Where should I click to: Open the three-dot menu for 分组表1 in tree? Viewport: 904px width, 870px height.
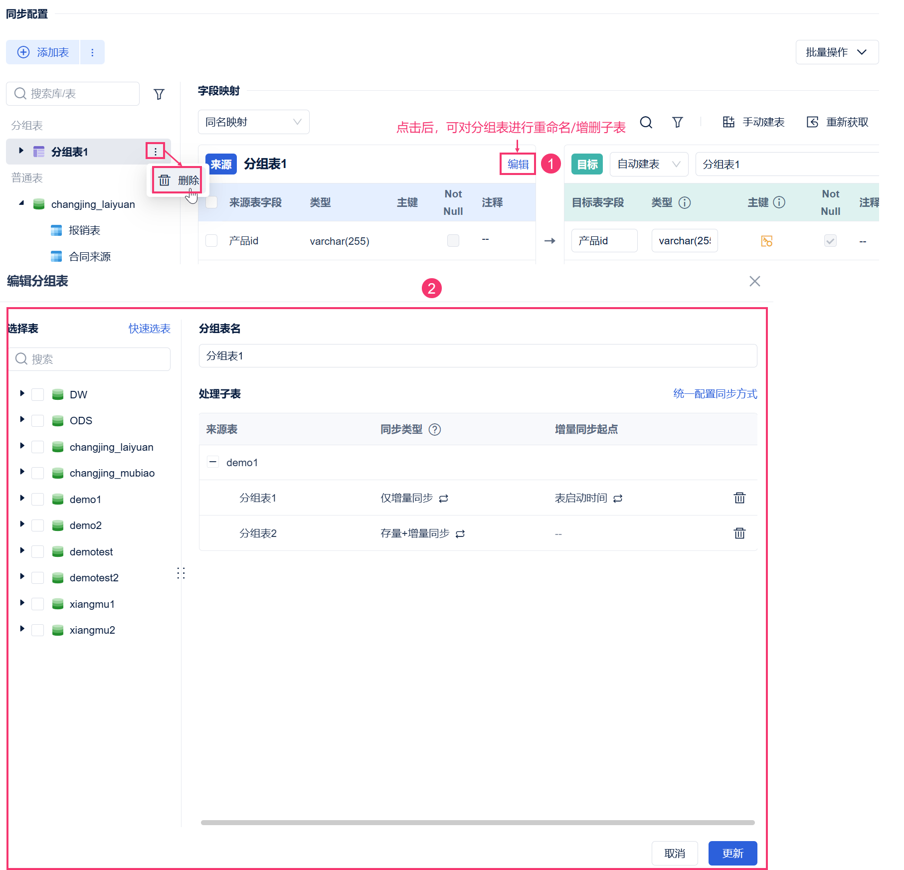[155, 152]
